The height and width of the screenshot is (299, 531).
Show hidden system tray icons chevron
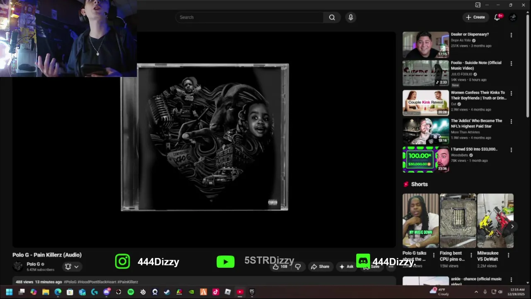pyautogui.click(x=476, y=292)
